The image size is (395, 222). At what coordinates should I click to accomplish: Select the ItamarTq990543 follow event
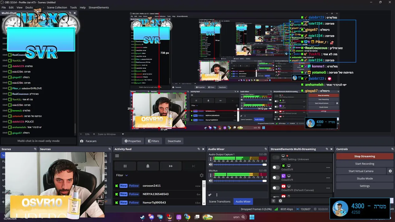pos(158,202)
